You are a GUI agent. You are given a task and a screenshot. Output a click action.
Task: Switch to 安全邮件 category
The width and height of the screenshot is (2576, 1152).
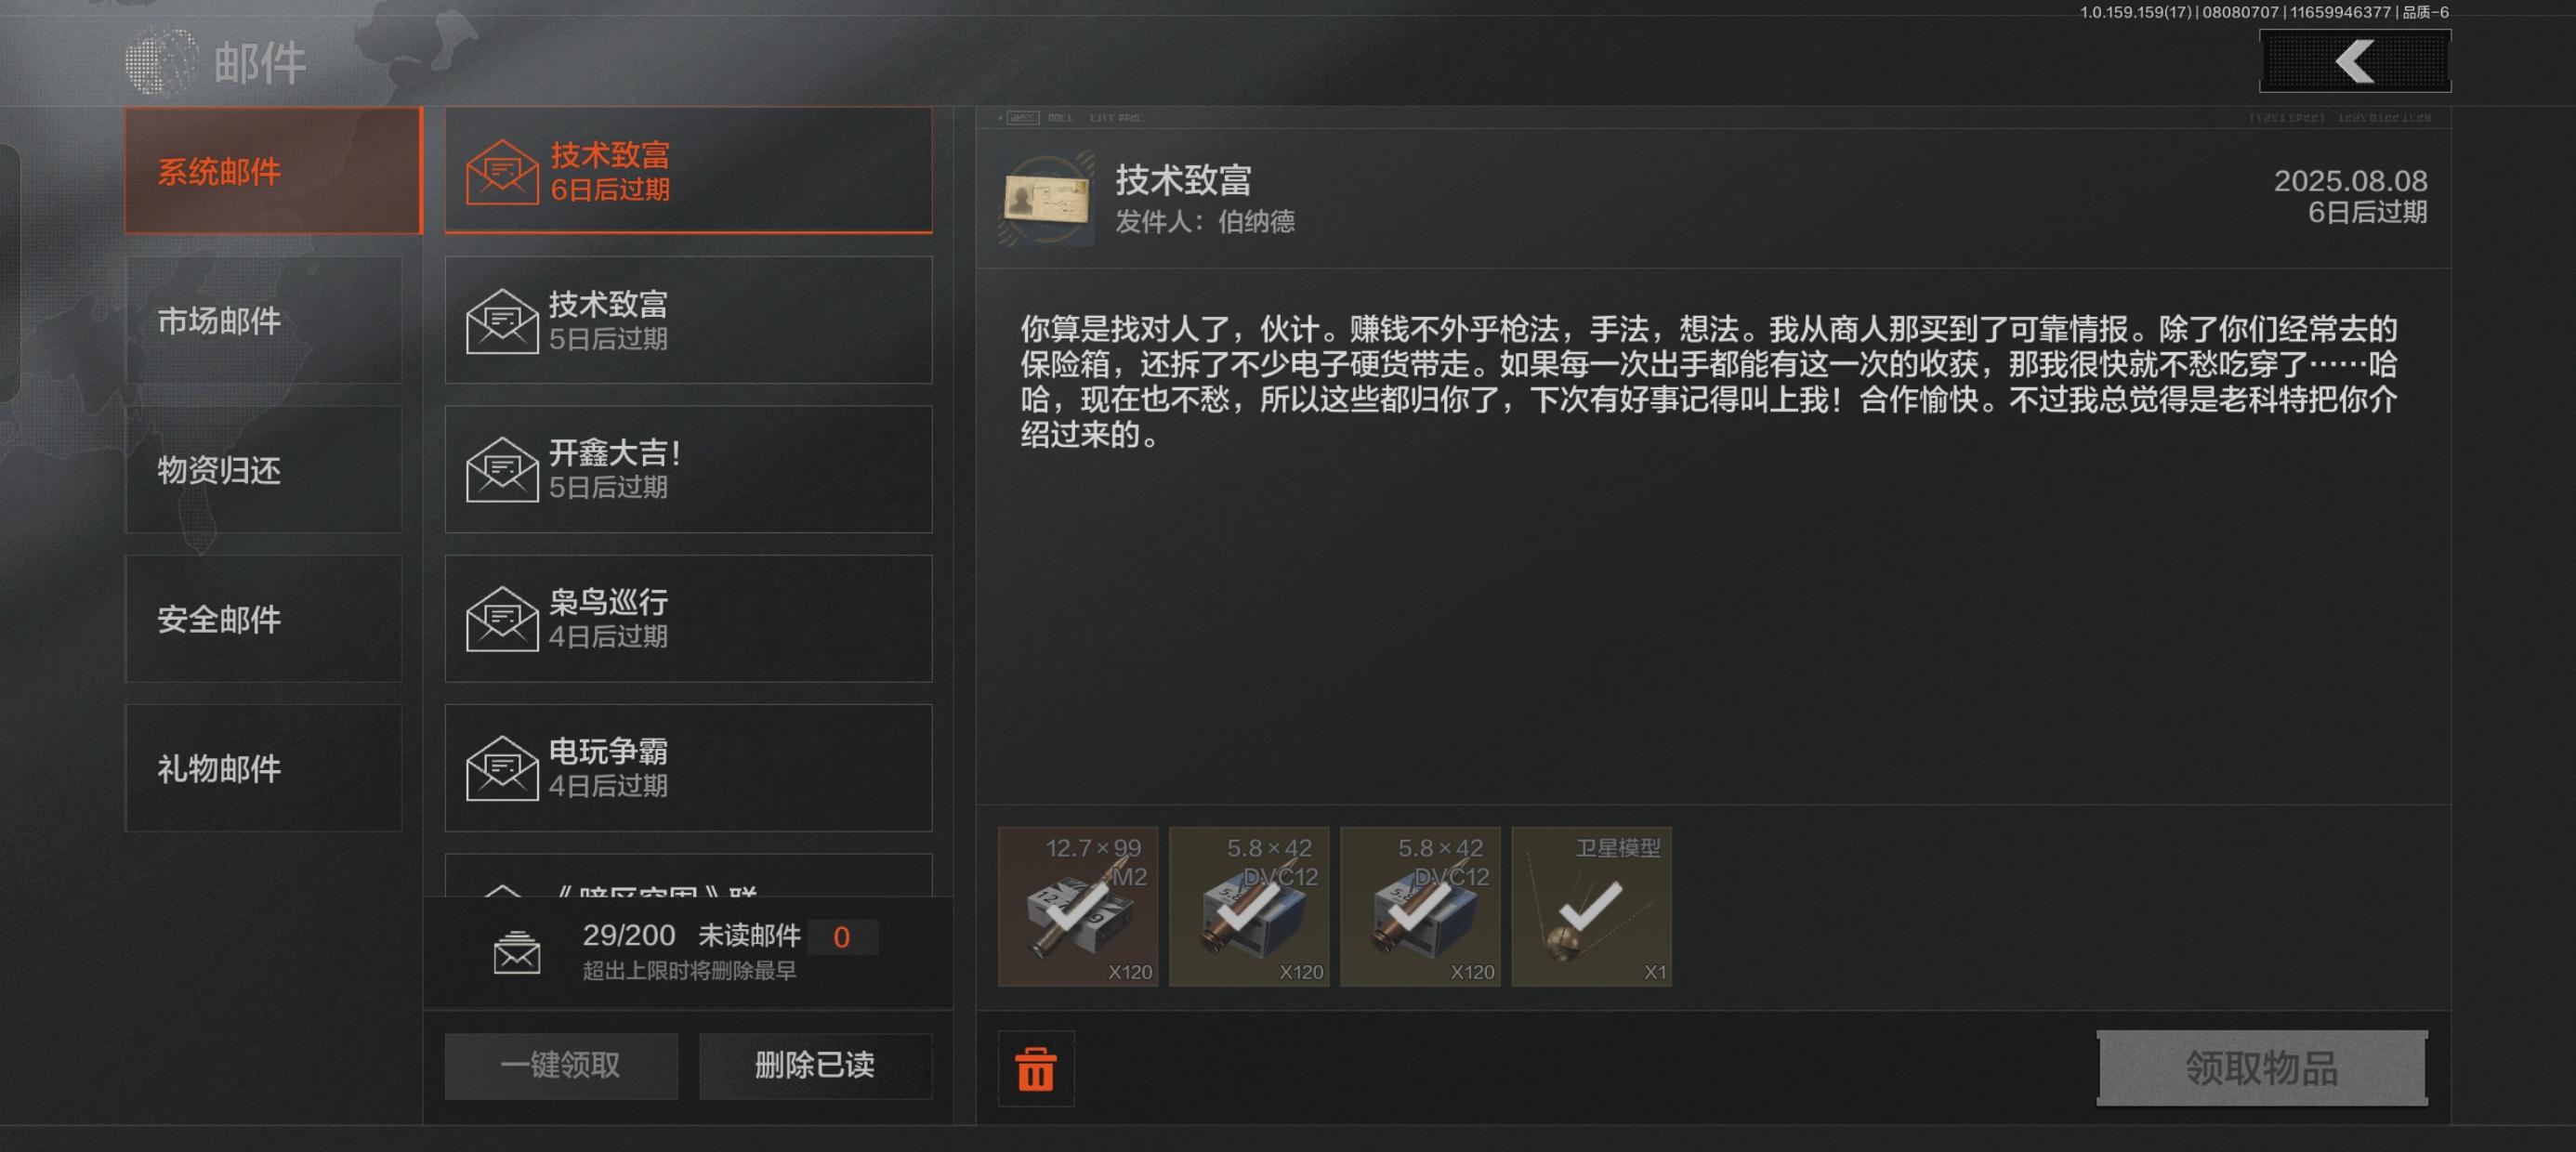coord(263,619)
